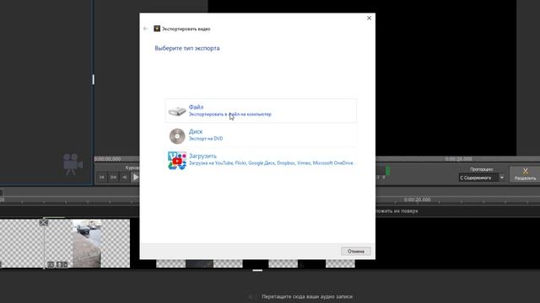Open the Пропорции combo box
The height and width of the screenshot is (303, 540).
(482, 178)
